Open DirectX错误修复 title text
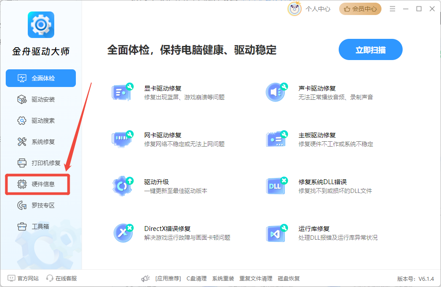This screenshot has width=441, height=287. 167,229
